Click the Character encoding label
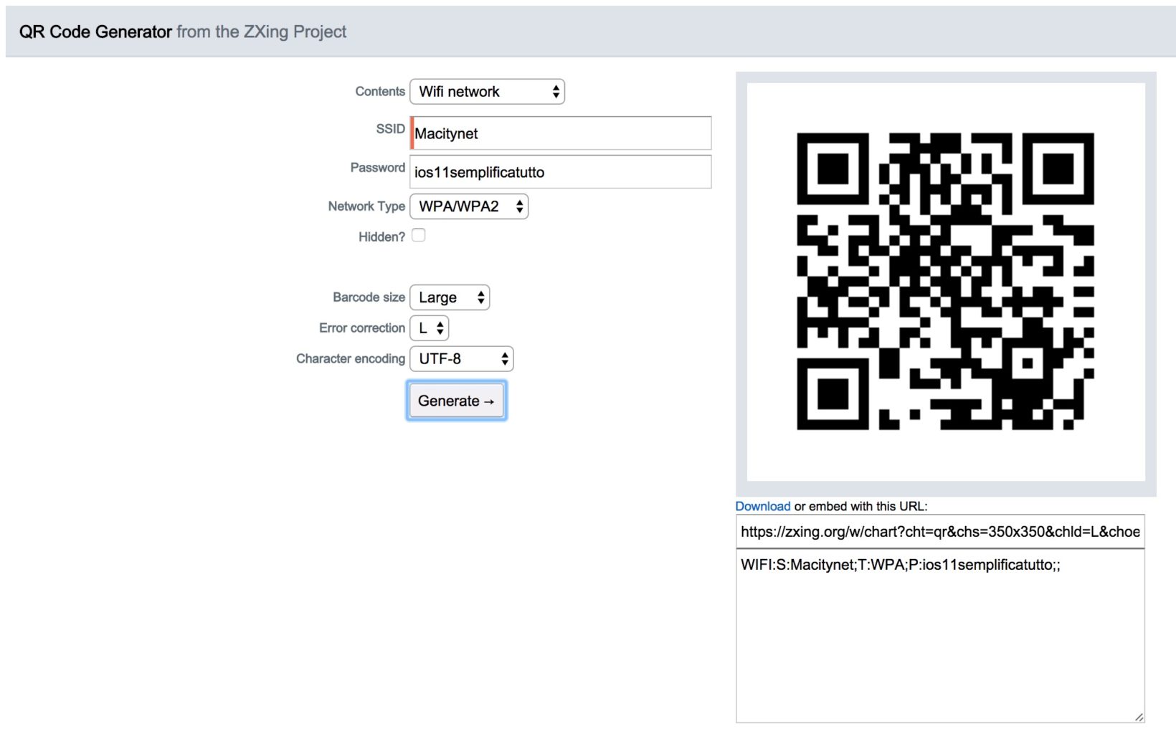Viewport: 1176px width, 754px height. pos(351,359)
